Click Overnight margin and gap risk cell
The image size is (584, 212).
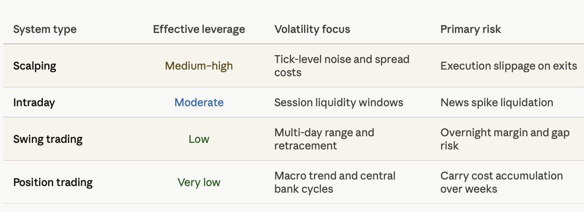pyautogui.click(x=505, y=139)
